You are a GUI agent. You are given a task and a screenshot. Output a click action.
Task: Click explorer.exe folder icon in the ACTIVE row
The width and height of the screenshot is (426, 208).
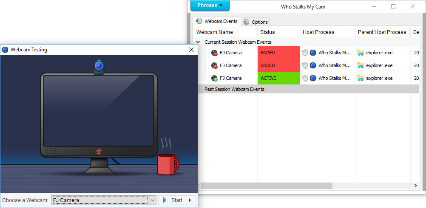point(361,78)
